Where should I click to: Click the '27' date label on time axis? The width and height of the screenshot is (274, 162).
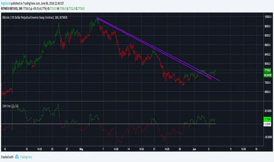pos(67,149)
